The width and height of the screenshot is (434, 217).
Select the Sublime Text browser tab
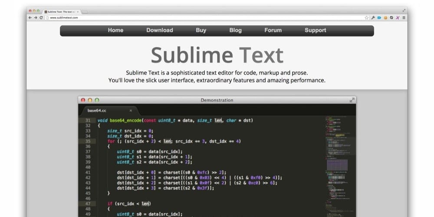(x=62, y=12)
